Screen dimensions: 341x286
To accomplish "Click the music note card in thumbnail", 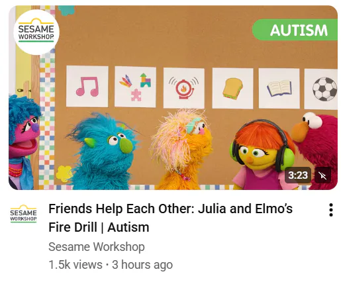I will [x=87, y=86].
